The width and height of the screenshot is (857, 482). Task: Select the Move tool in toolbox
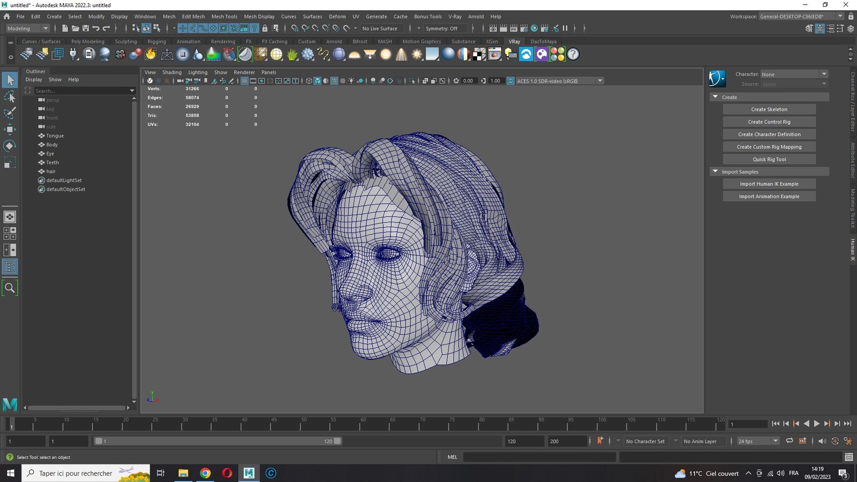click(10, 129)
